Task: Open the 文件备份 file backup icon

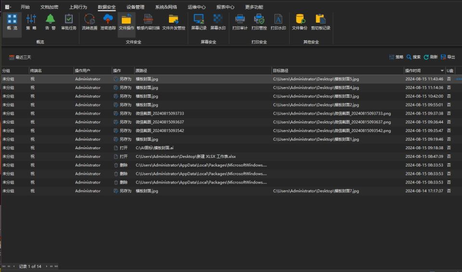Action: pyautogui.click(x=300, y=23)
